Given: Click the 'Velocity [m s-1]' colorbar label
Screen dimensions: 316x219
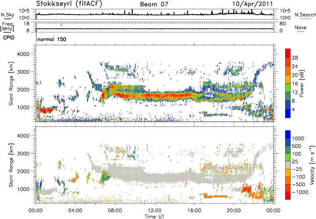Looking at the screenshot, I should 312,165.
